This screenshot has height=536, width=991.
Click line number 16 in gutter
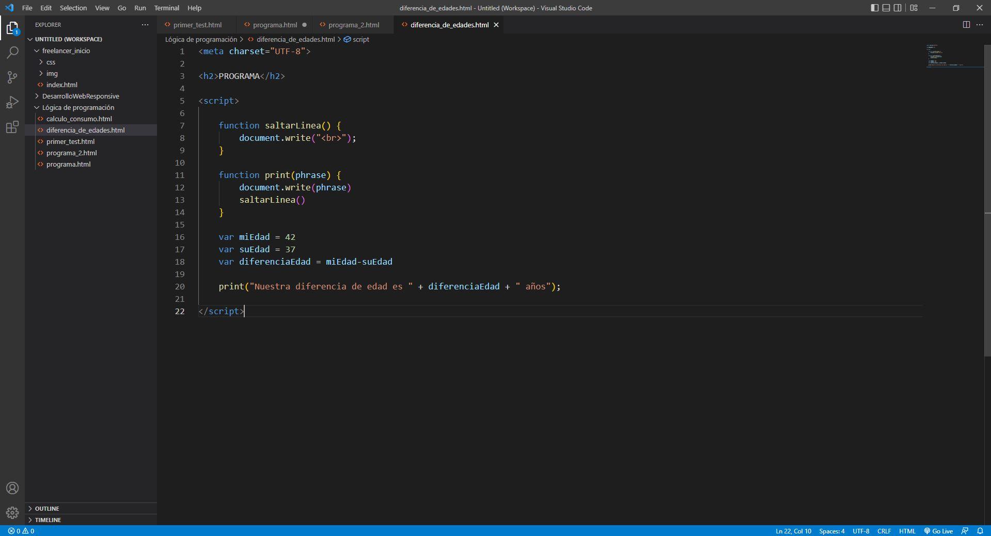179,237
